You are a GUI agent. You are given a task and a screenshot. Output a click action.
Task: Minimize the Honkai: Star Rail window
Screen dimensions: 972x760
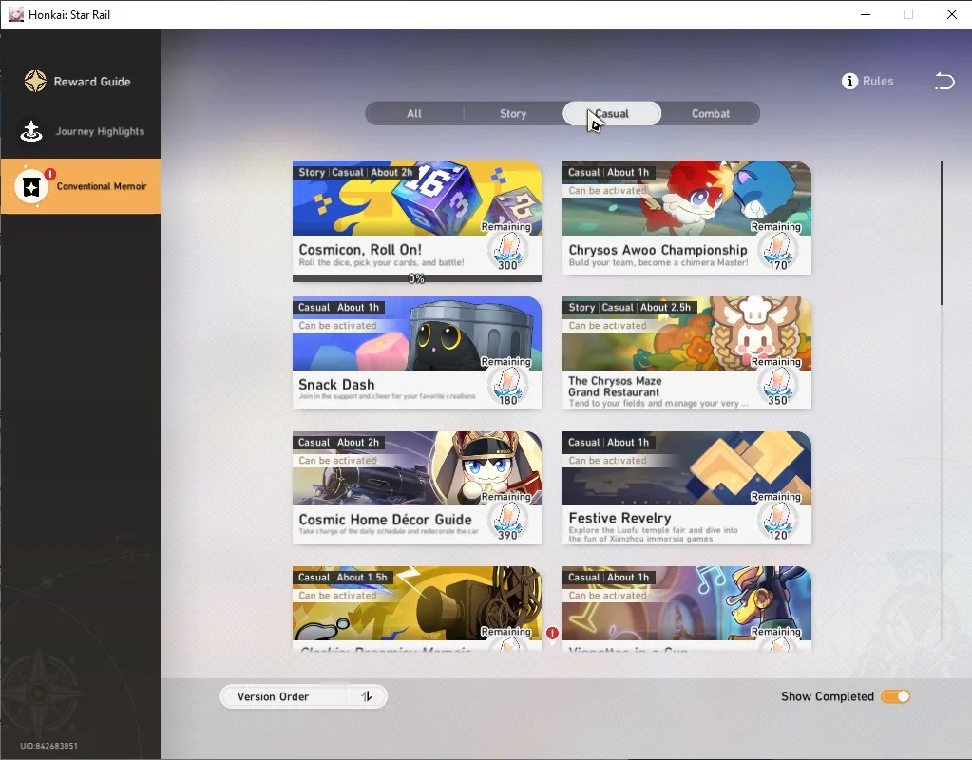866,14
